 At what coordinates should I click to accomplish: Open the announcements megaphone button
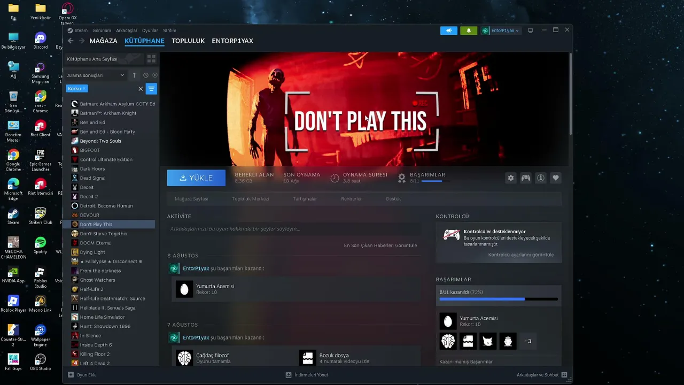coord(449,30)
